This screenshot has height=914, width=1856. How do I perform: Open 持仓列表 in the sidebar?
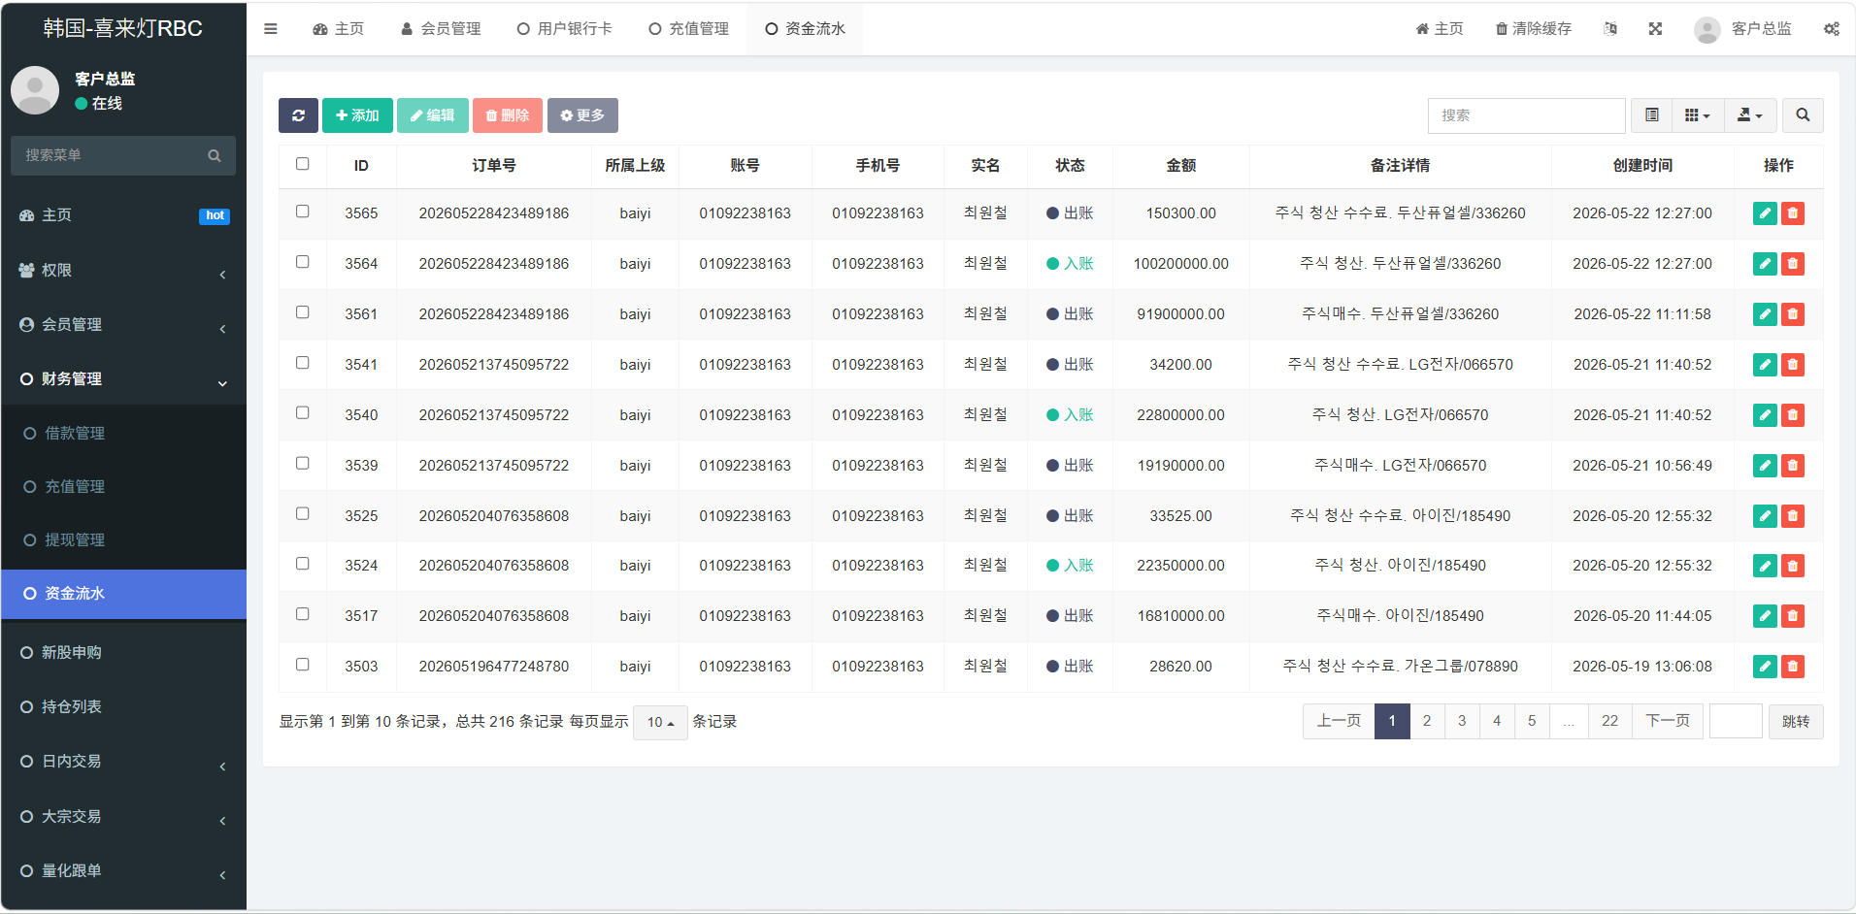click(123, 707)
